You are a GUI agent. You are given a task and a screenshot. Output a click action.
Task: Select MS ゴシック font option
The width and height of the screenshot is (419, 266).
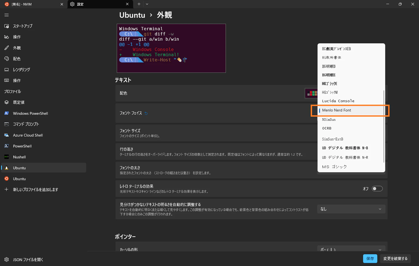tap(351, 167)
